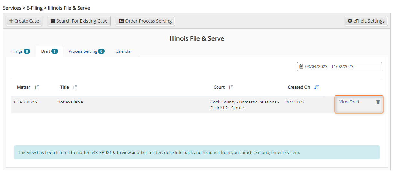393x174 pixels.
Task: Click calendar icon in date range field
Action: (302, 67)
